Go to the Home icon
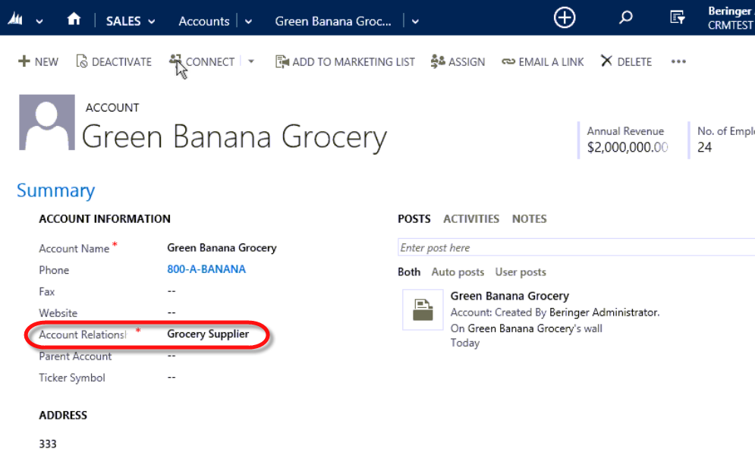The height and width of the screenshot is (449, 755). point(74,20)
